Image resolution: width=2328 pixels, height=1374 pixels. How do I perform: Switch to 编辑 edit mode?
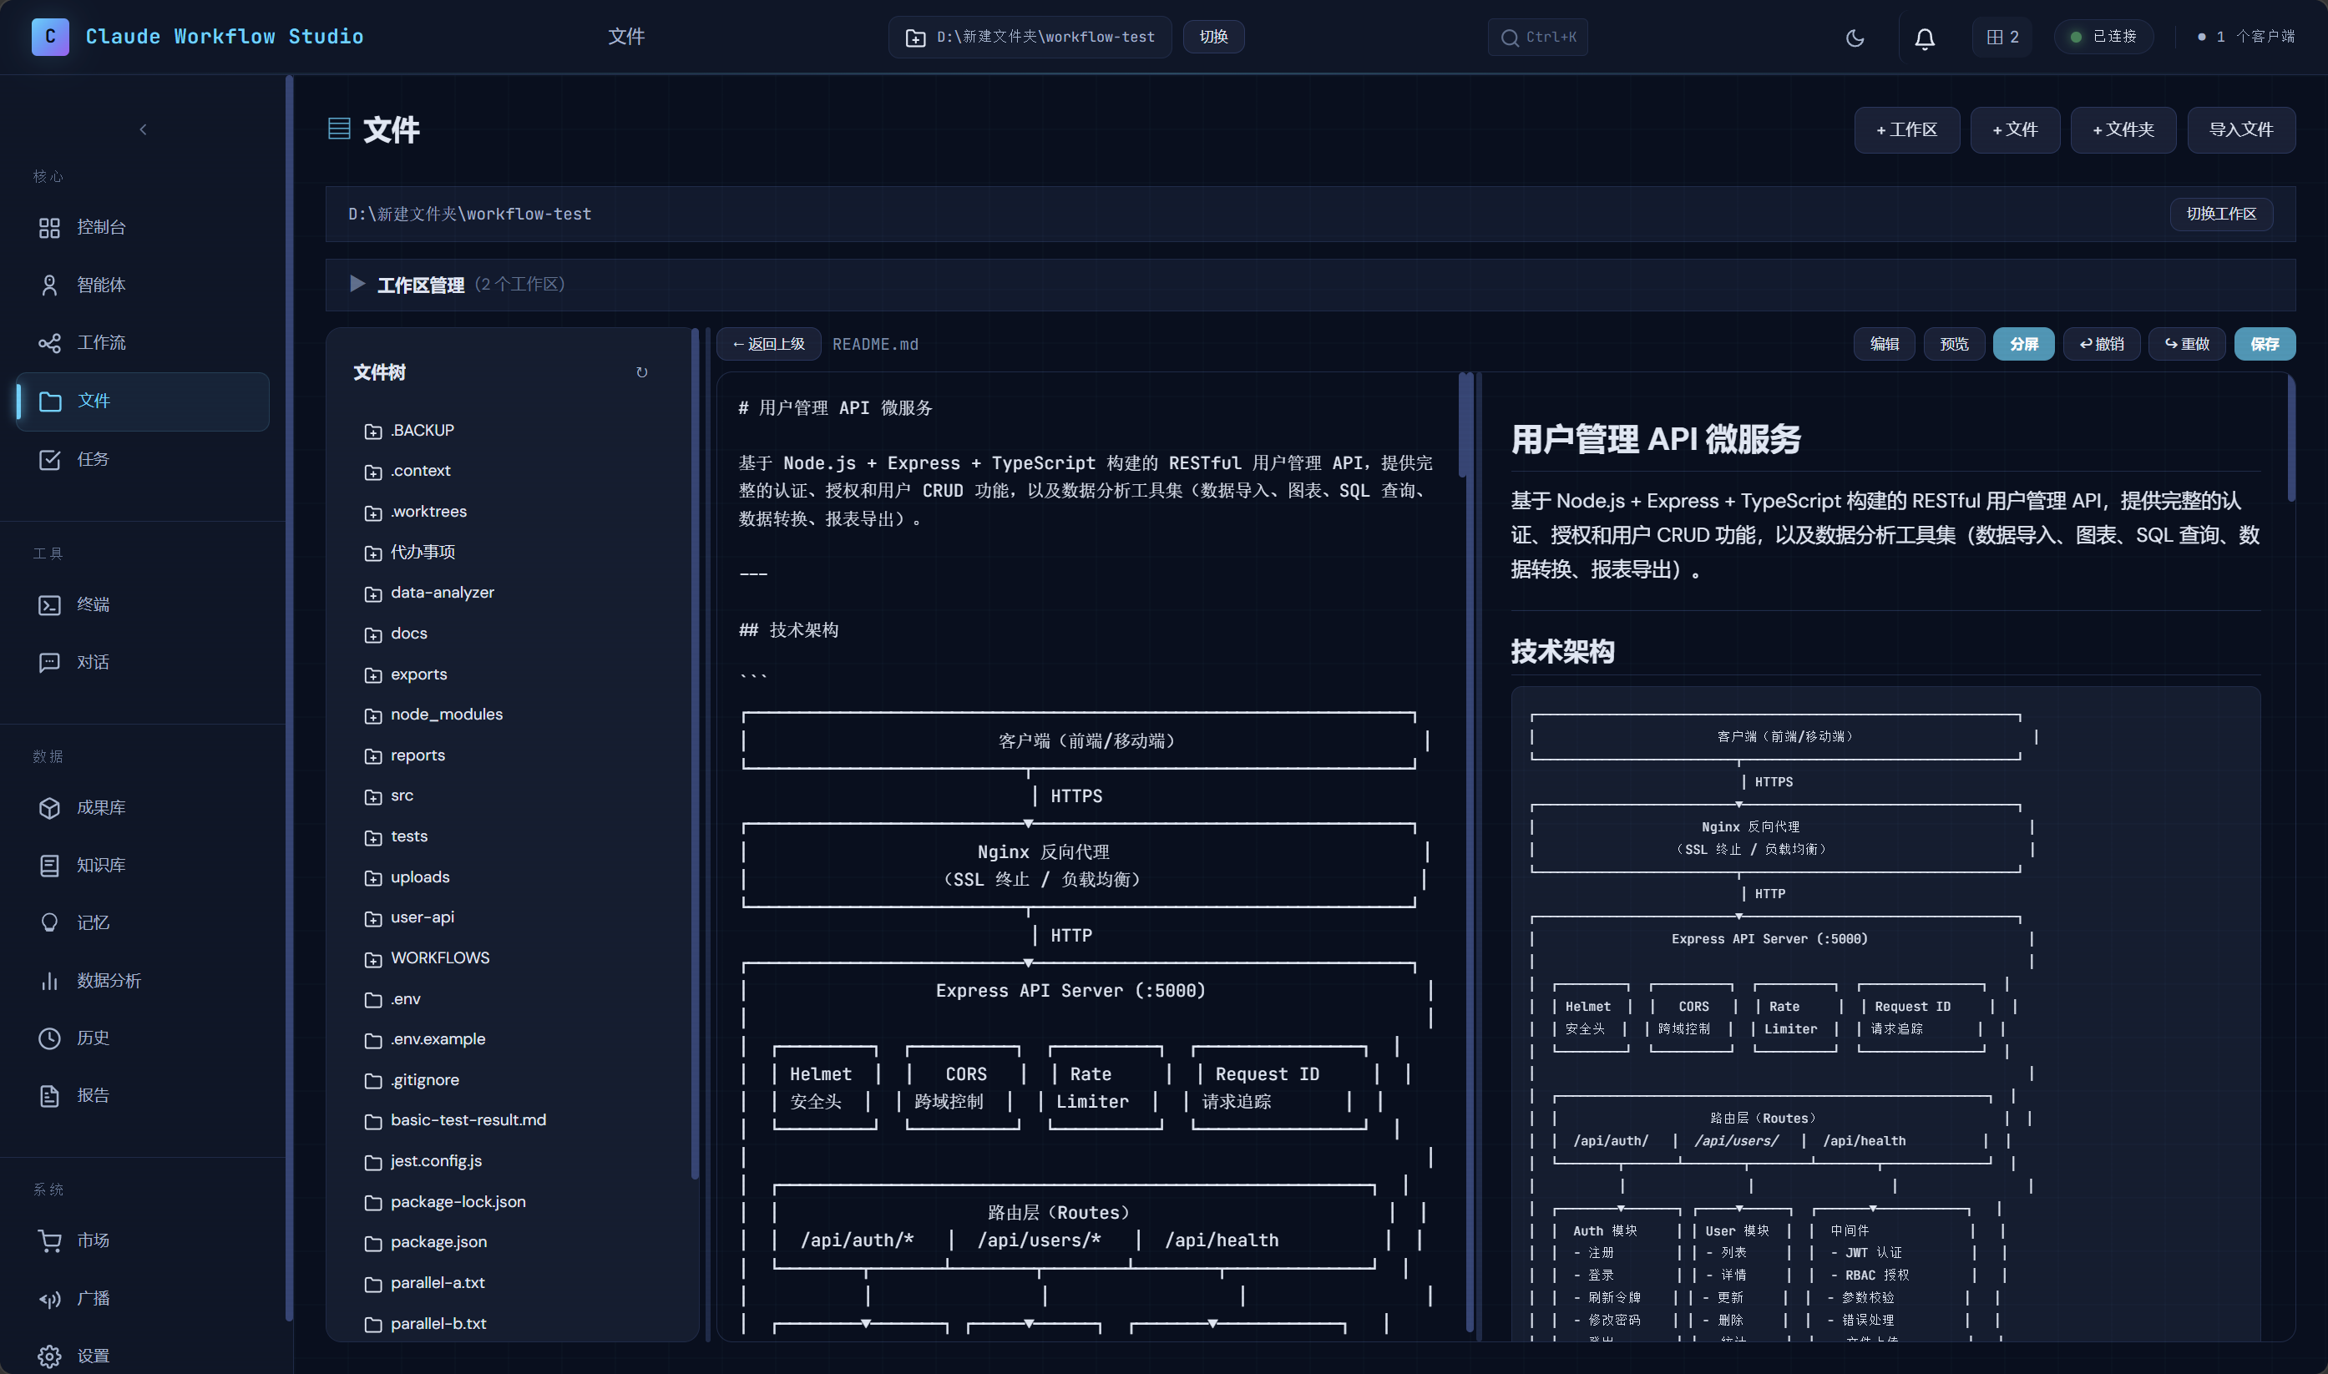click(1884, 345)
